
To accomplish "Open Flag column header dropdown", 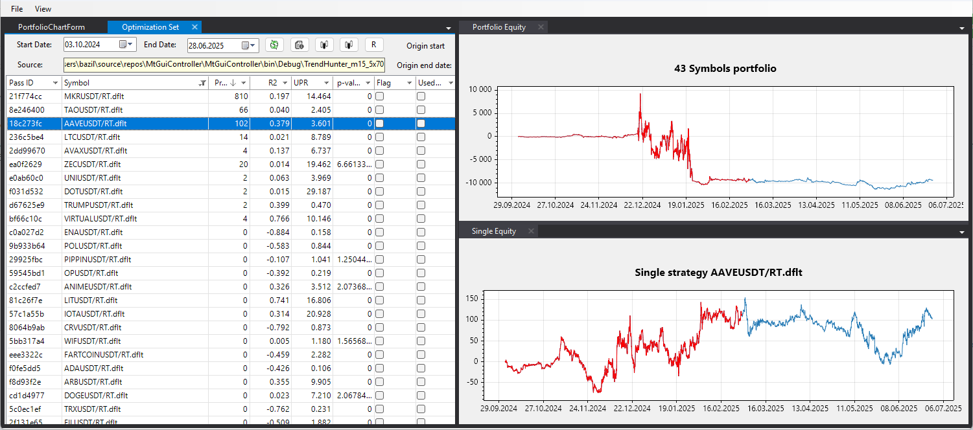I will pos(409,83).
